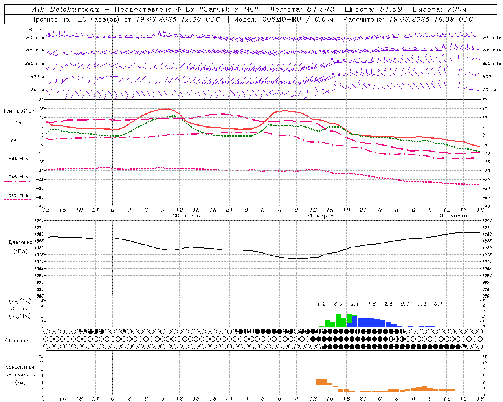This screenshot has height=402, width=503.
Task: Click the text Прогноз на 120 часа(ов)
Action: click(75, 19)
